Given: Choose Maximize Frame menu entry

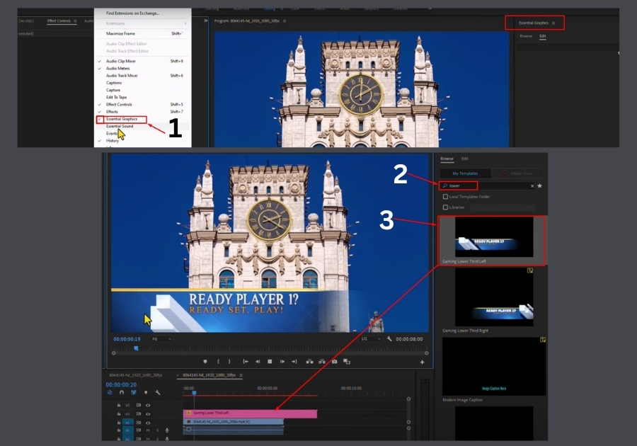Looking at the screenshot, I should [x=120, y=33].
